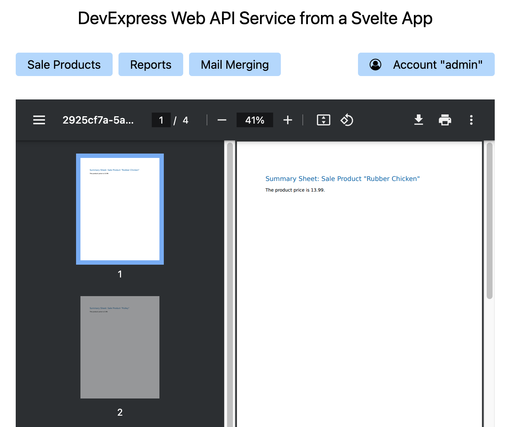Click the account avatar icon

pos(376,65)
